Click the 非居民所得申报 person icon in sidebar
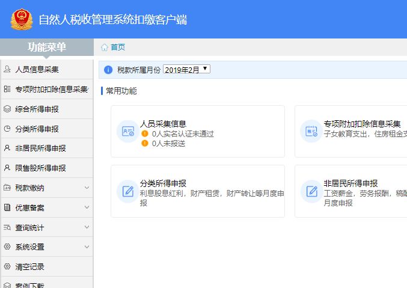Screen dimensions: 407x288 coord(7,148)
